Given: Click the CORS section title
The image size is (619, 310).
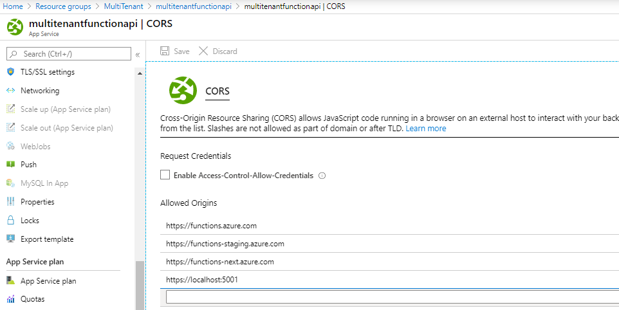Looking at the screenshot, I should coord(217,91).
